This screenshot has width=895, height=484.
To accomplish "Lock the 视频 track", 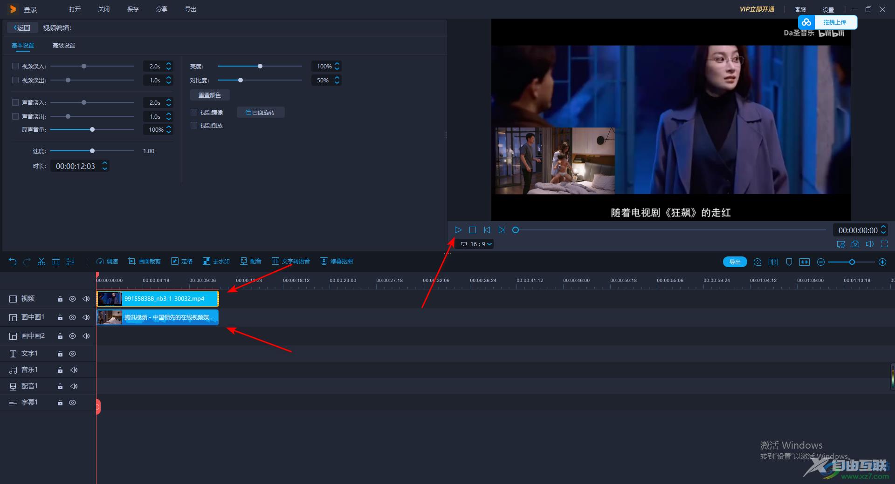I will pos(60,299).
